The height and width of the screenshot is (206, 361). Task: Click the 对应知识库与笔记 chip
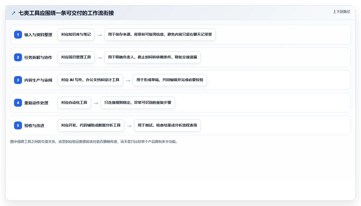tap(76, 35)
